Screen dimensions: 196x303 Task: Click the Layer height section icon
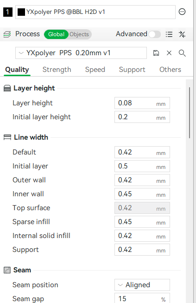point(7,88)
